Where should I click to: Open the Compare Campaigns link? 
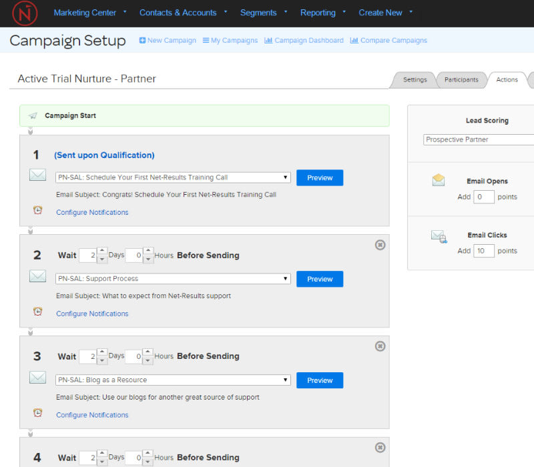click(394, 40)
